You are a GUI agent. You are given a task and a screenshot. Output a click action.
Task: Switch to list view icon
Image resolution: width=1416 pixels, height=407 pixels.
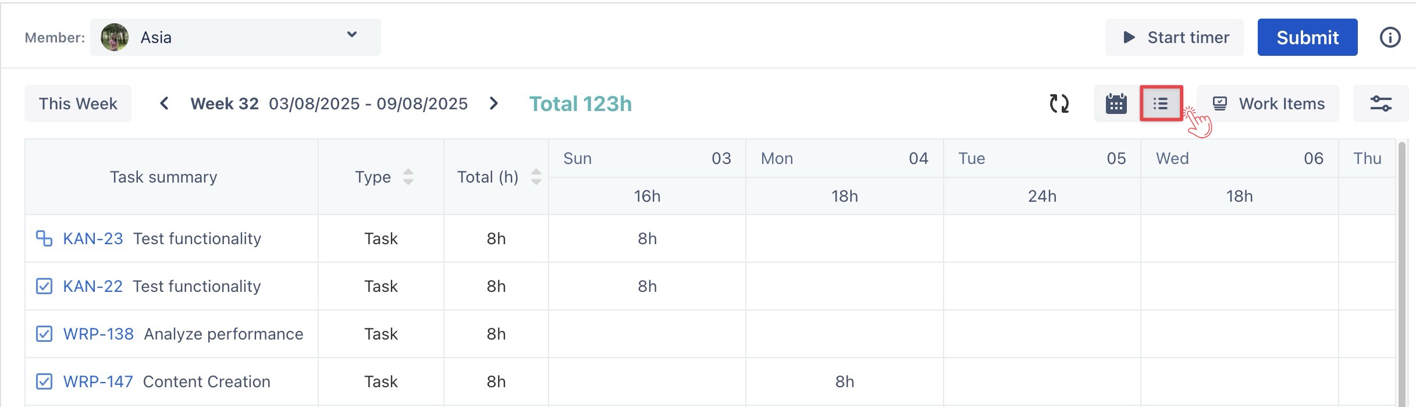1161,103
